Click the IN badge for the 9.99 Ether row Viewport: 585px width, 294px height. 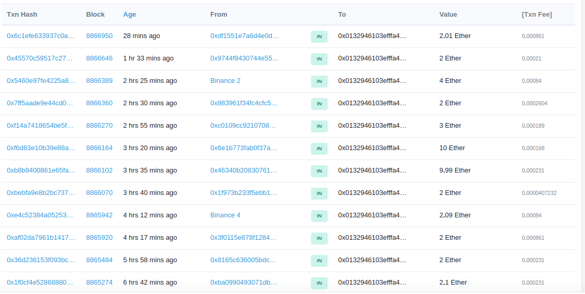coord(319,171)
